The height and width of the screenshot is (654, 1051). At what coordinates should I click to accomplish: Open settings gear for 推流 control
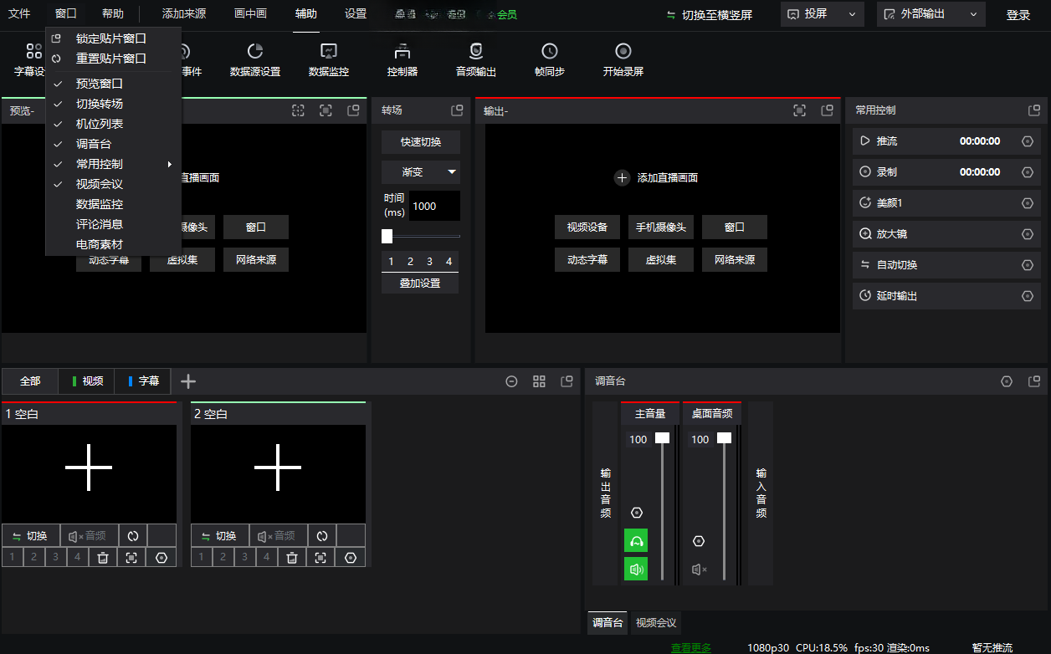coord(1028,141)
